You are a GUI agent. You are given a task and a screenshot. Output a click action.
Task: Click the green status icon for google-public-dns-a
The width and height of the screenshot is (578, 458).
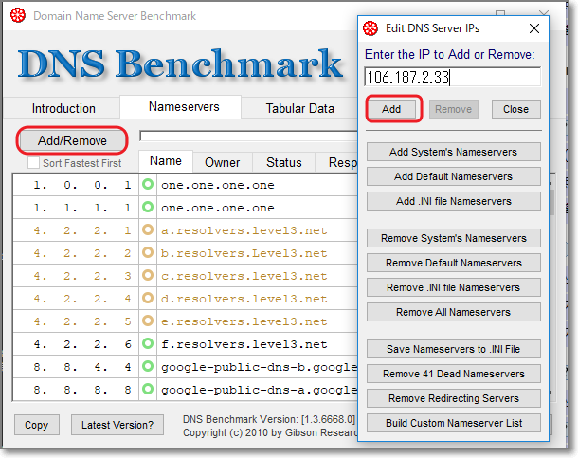(148, 390)
